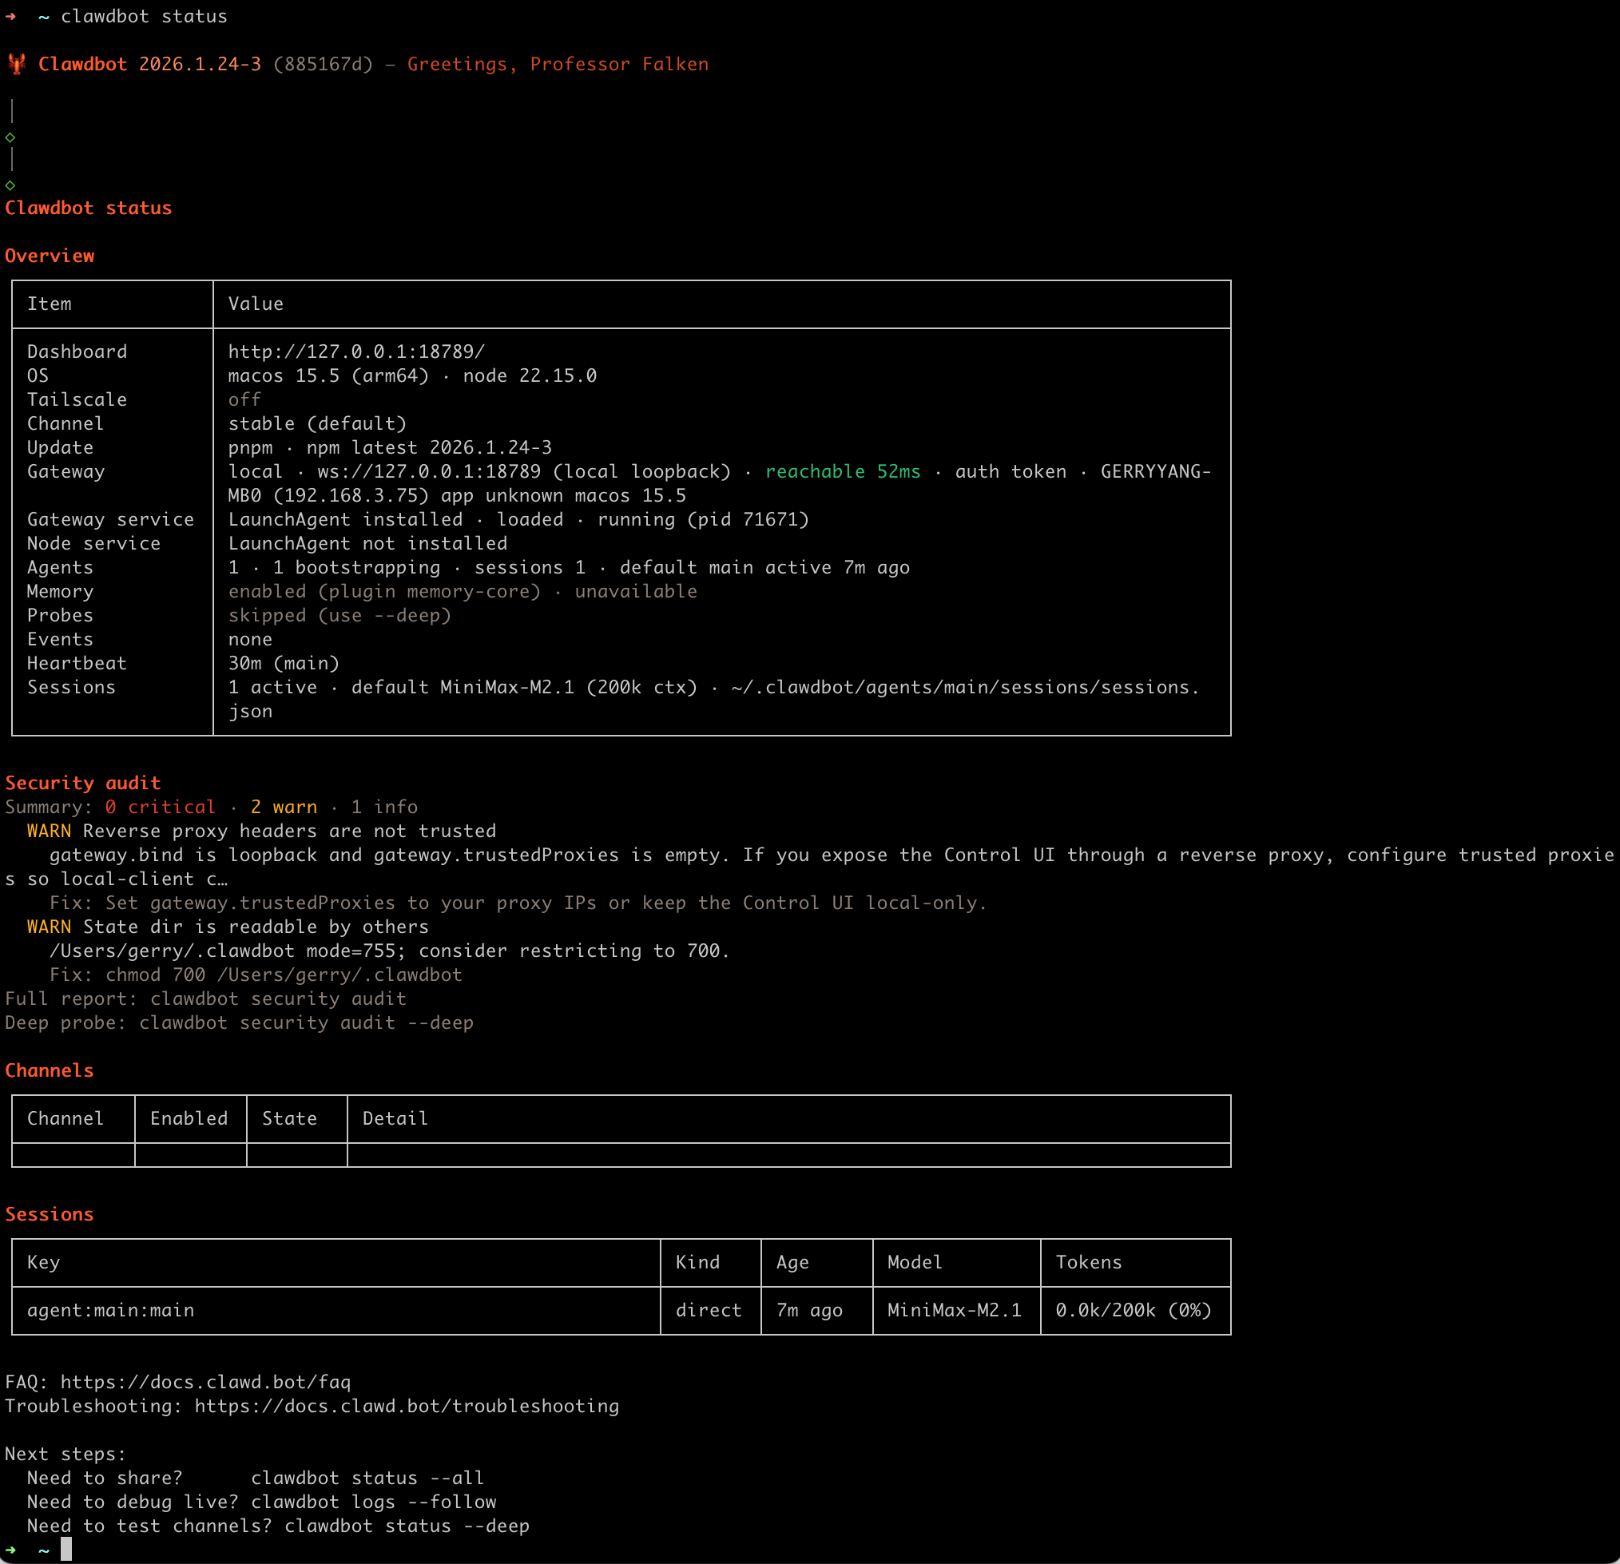Click the 'Security audit' heading
Viewport: 1620px width, 1564px height.
82,783
